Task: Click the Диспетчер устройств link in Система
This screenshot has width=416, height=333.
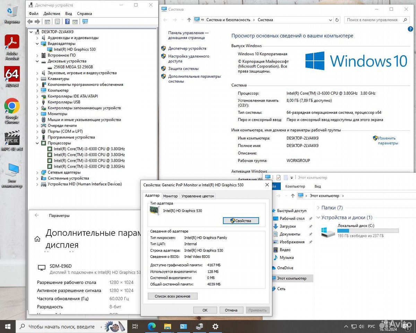Action: [x=187, y=49]
